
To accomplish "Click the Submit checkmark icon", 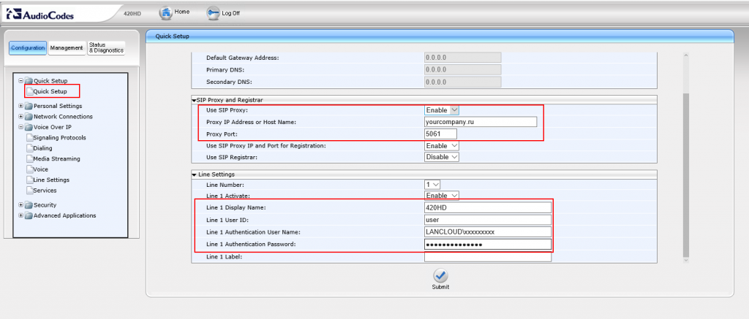I will point(440,276).
